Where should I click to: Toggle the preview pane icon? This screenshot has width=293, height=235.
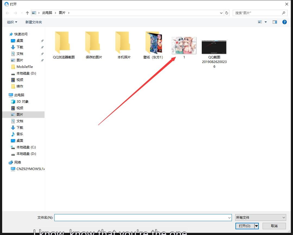(x=275, y=22)
